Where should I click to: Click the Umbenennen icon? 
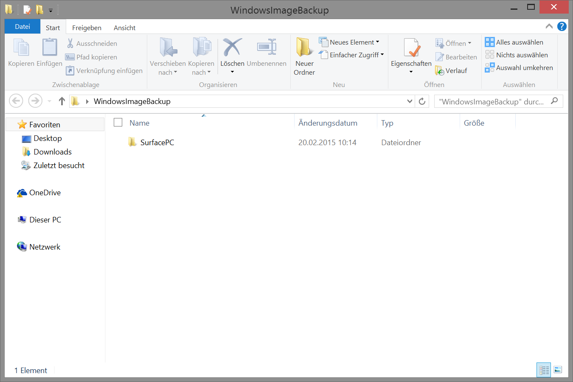pyautogui.click(x=267, y=47)
